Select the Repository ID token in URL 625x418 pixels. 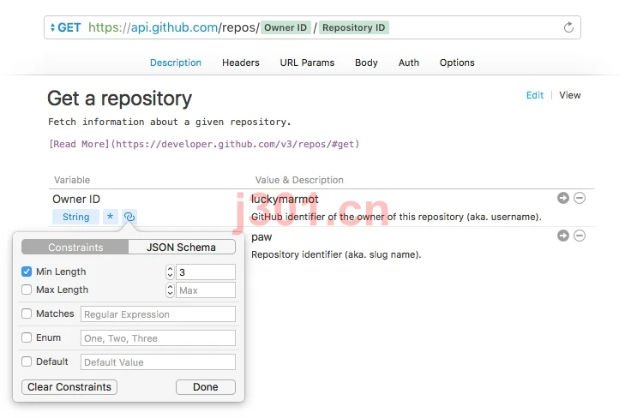click(353, 27)
